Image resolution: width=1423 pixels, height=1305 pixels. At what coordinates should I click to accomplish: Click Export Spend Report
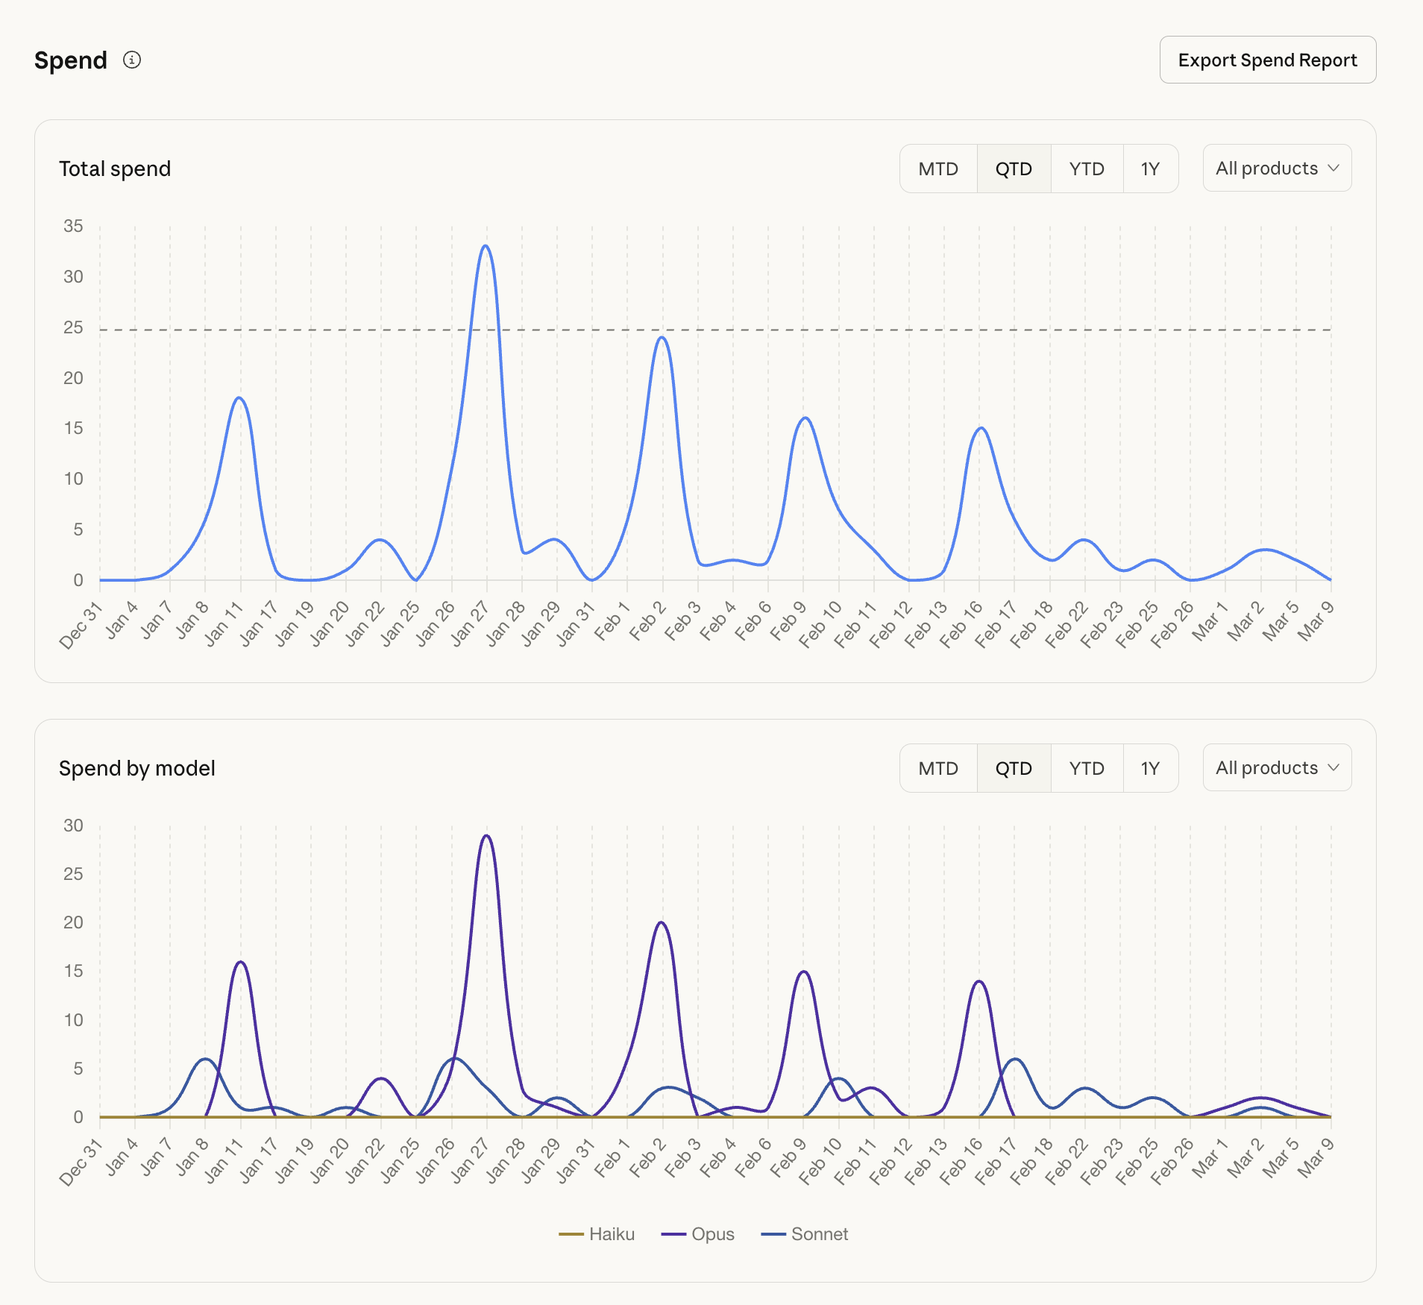click(x=1267, y=60)
